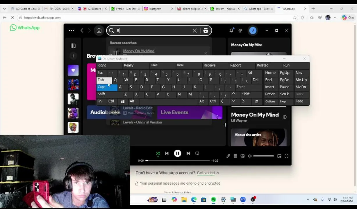Screen dimensions: 357x209
Task: Open the miniplayer
Action: [279, 156]
